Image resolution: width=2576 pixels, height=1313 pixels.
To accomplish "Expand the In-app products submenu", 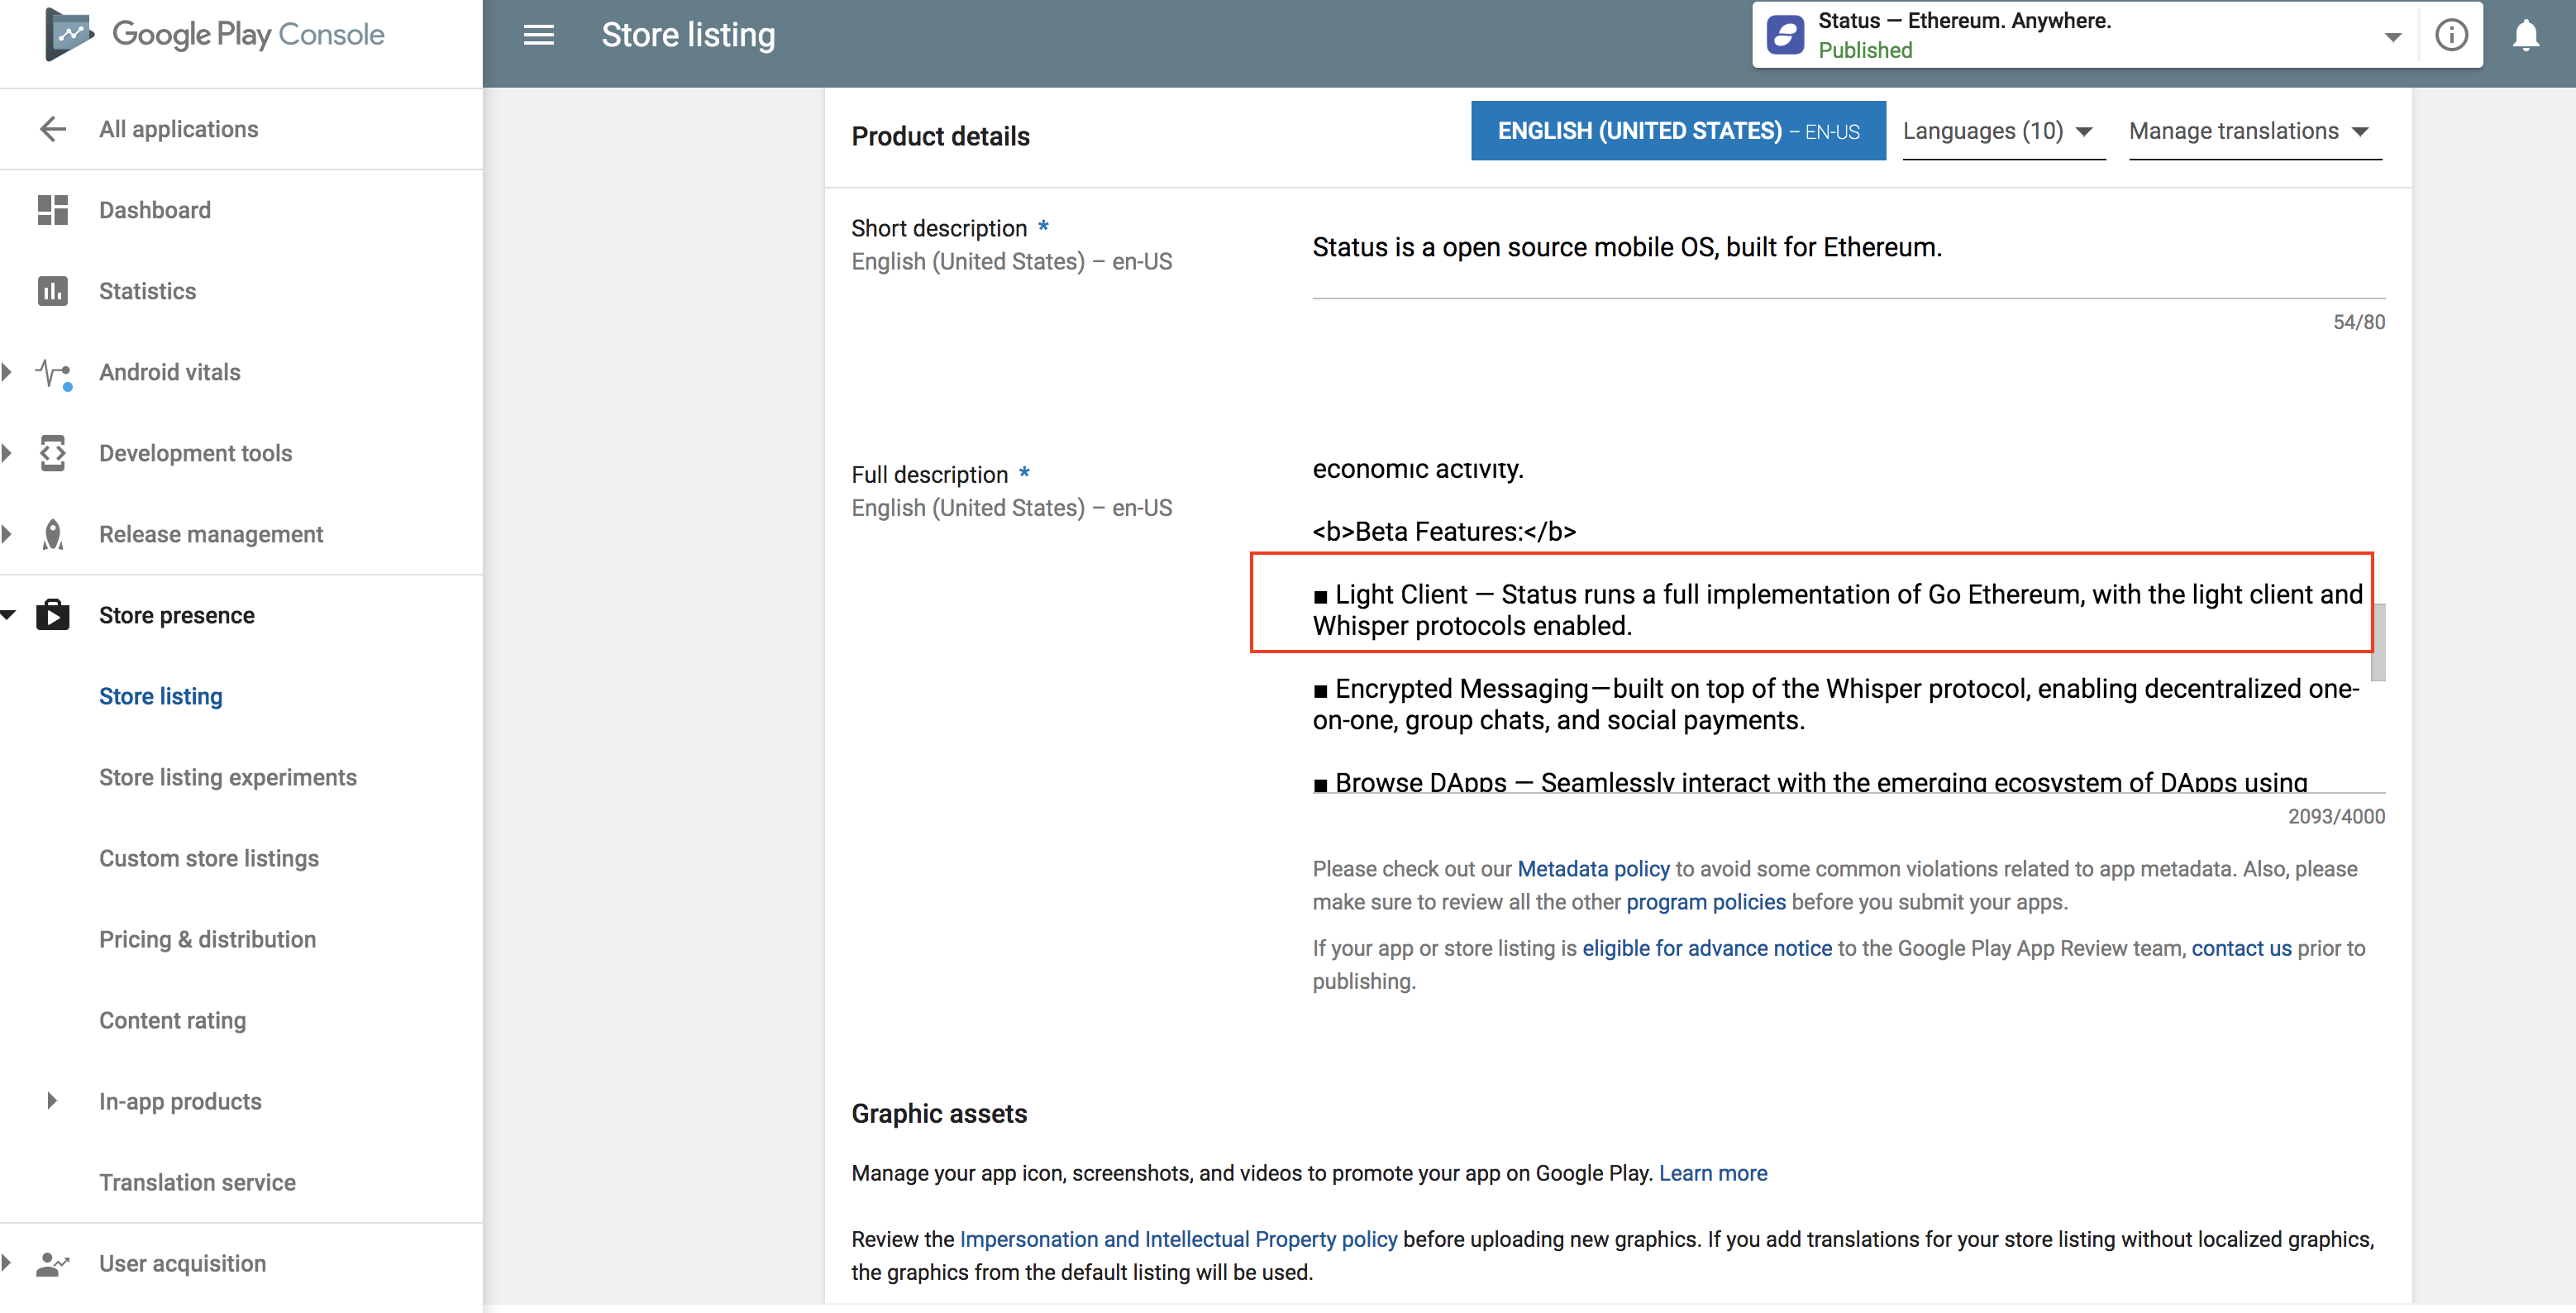I will (52, 1101).
